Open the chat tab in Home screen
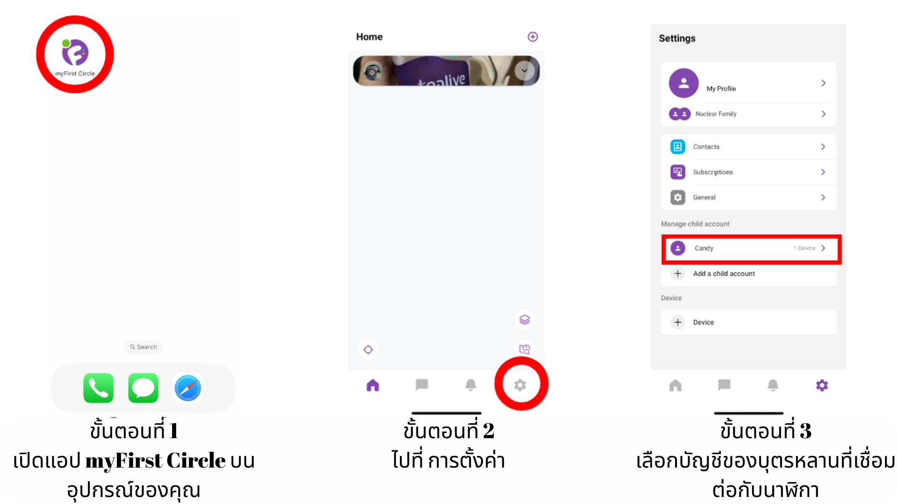The height and width of the screenshot is (504, 897). pyautogui.click(x=422, y=385)
